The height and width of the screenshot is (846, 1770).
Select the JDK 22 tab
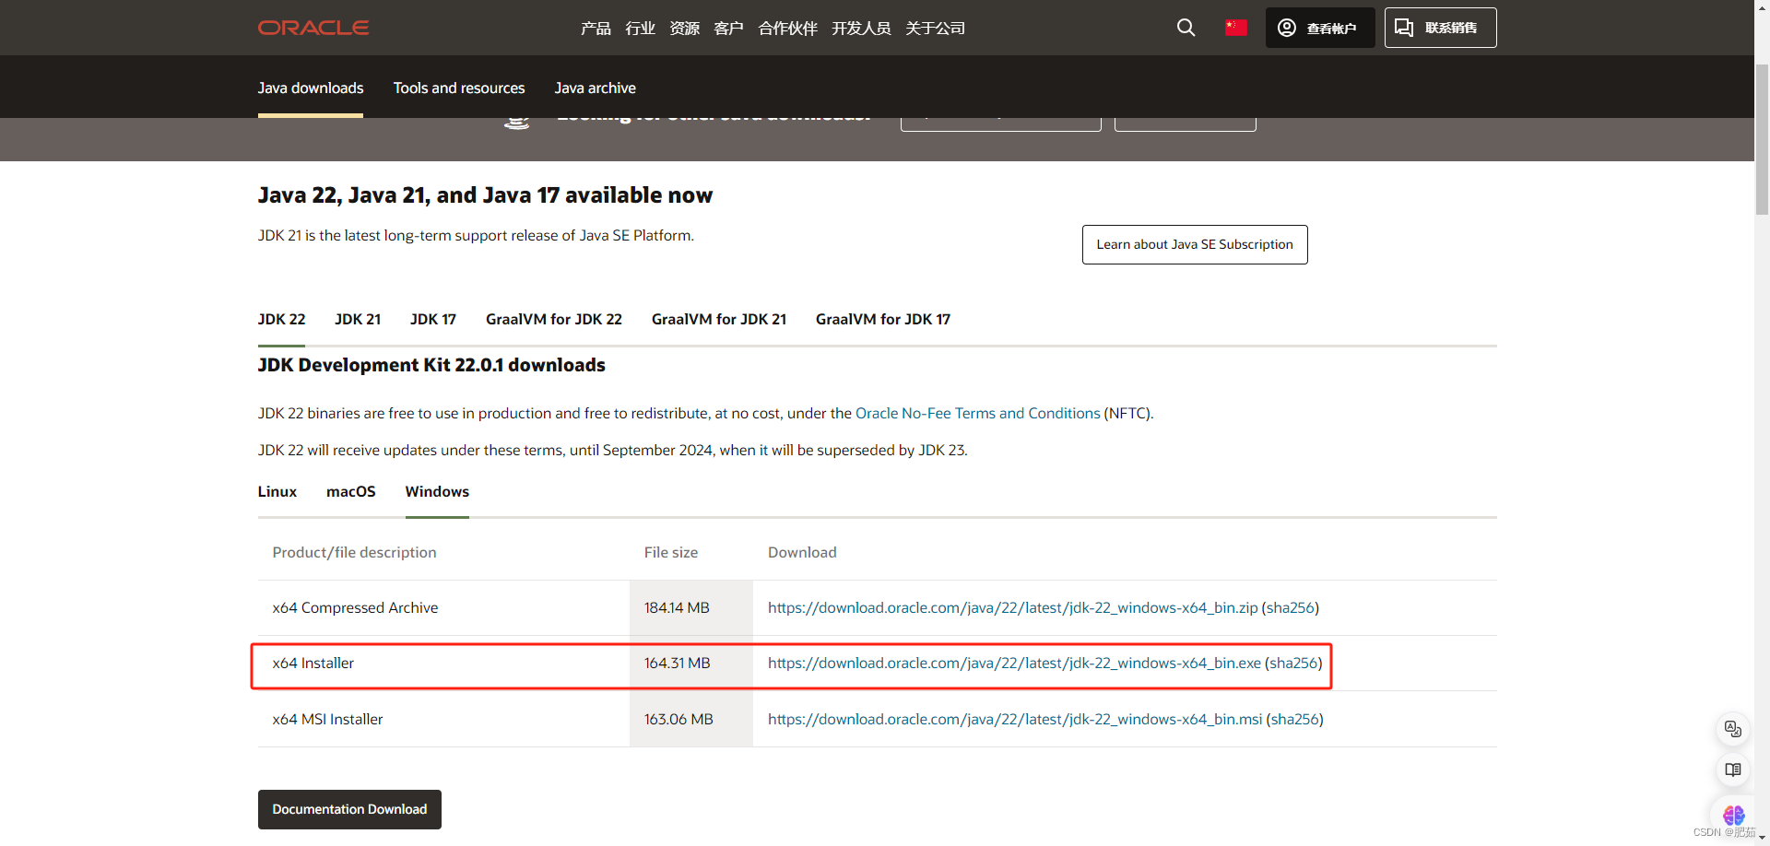coord(281,319)
